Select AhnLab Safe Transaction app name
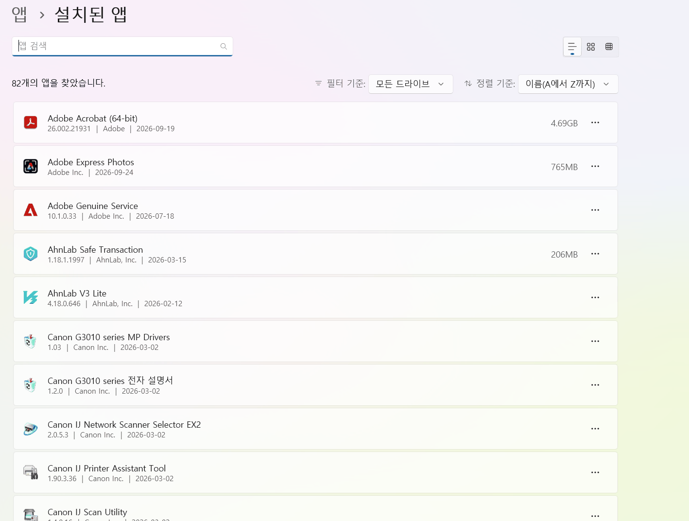This screenshot has height=521, width=689. tap(95, 249)
